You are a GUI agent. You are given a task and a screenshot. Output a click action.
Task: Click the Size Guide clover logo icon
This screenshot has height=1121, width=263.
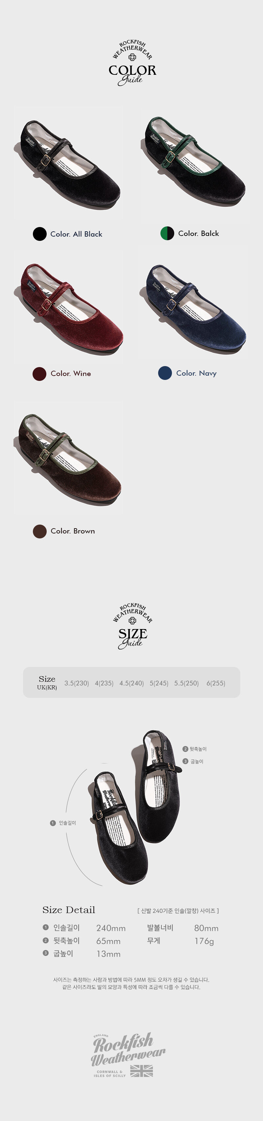132,621
